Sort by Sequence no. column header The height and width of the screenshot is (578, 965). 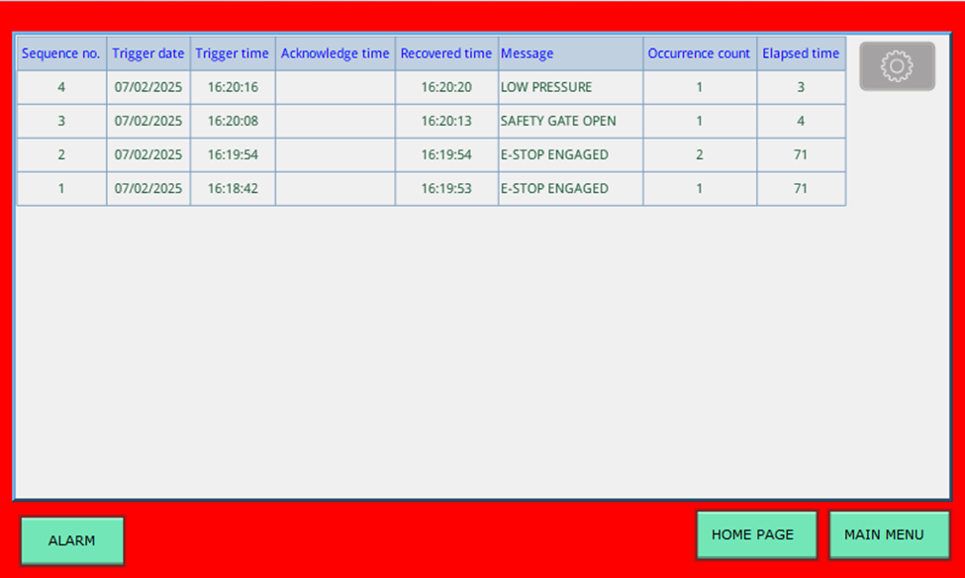[61, 53]
